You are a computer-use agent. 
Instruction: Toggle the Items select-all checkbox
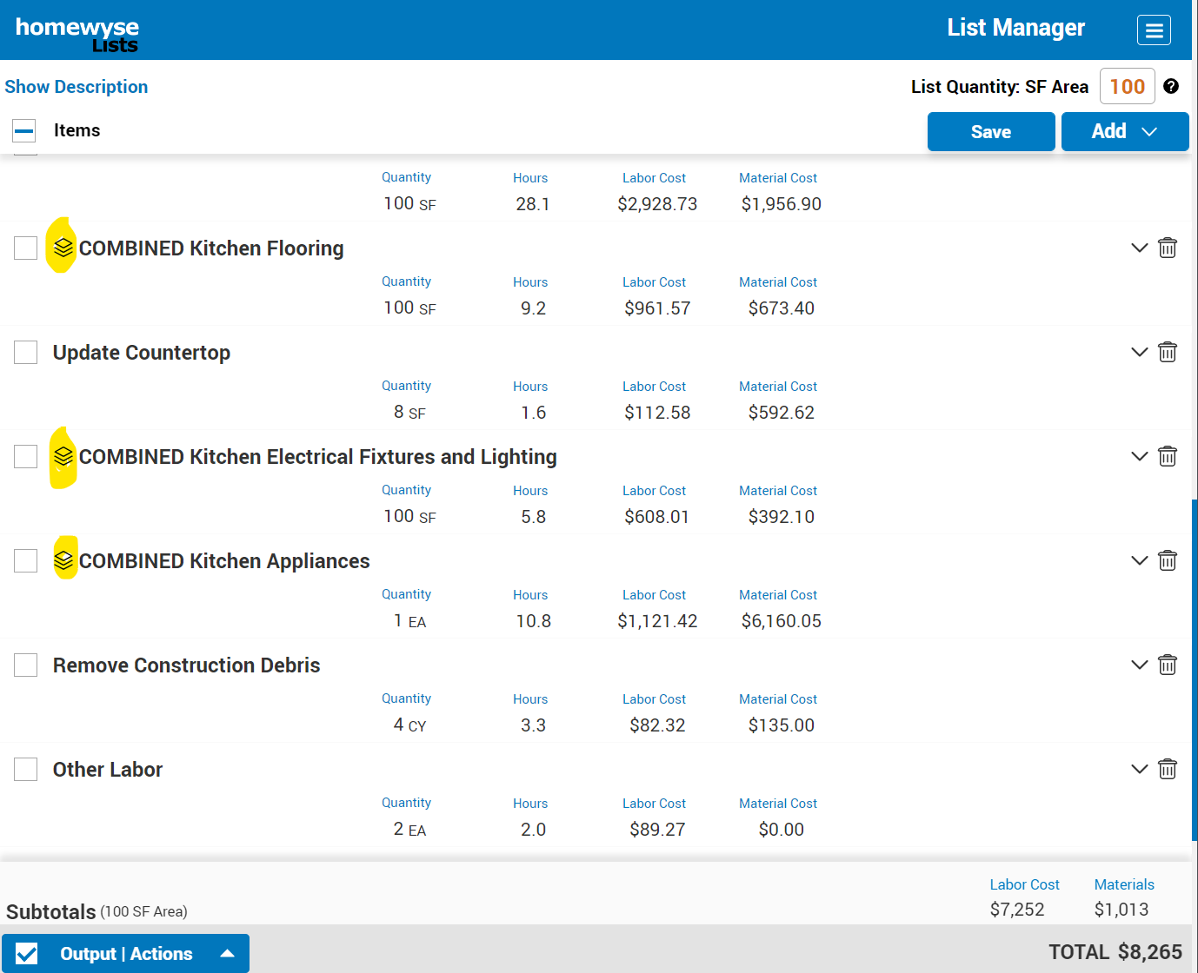coord(24,131)
